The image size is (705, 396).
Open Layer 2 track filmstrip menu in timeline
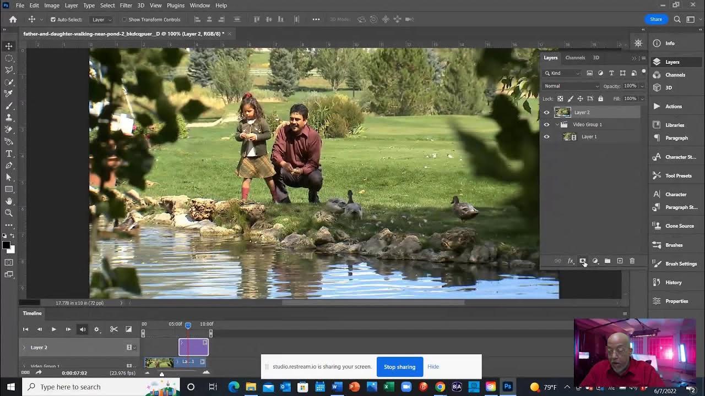(131, 348)
